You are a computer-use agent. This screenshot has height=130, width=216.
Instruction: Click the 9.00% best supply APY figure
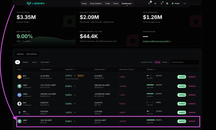(x=25, y=36)
